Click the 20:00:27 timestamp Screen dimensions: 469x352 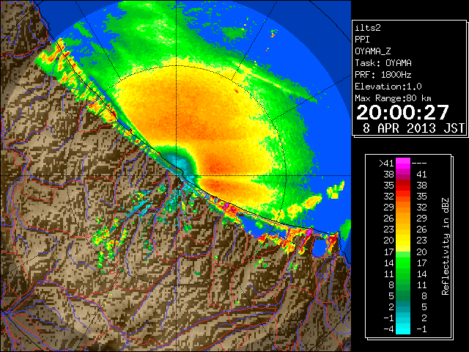coord(402,112)
